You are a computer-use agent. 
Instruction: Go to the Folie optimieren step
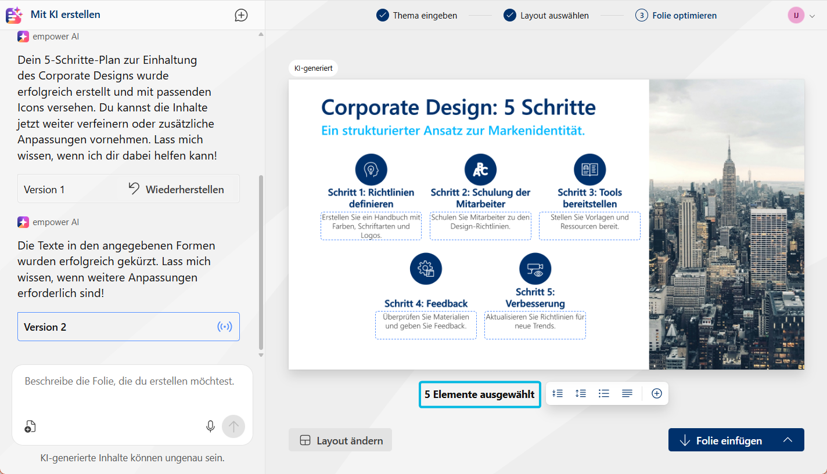coord(676,15)
